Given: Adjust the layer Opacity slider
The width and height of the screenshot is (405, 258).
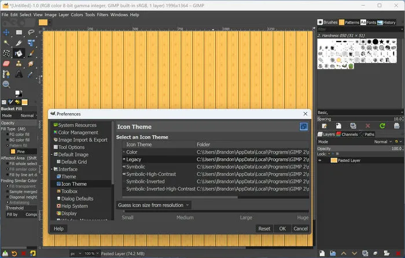Looking at the screenshot, I should point(360,149).
